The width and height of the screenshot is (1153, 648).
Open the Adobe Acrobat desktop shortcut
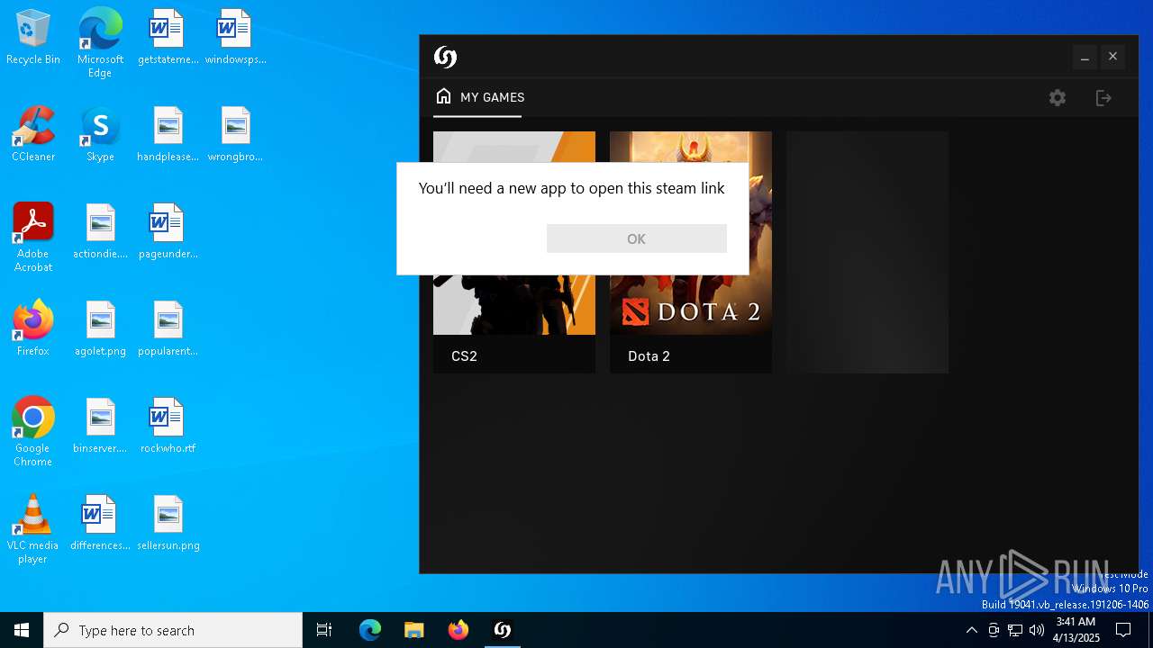click(x=33, y=238)
